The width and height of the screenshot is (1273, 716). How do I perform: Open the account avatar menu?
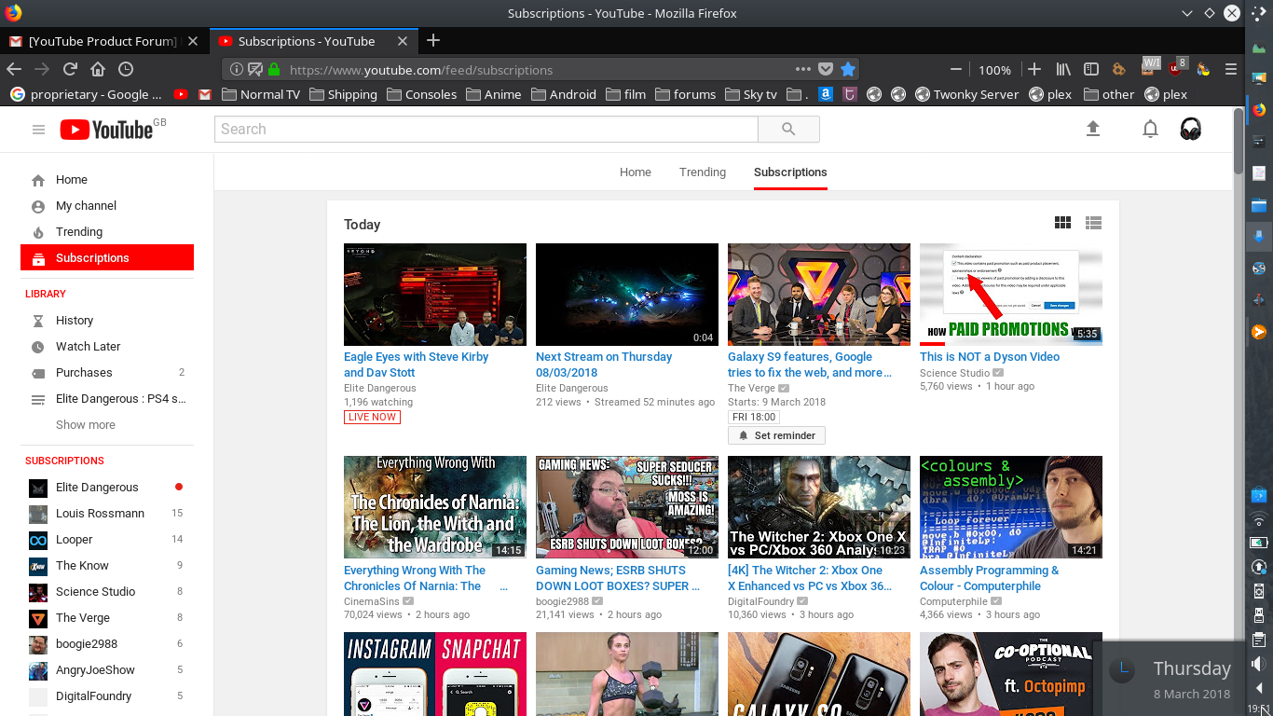[1190, 130]
